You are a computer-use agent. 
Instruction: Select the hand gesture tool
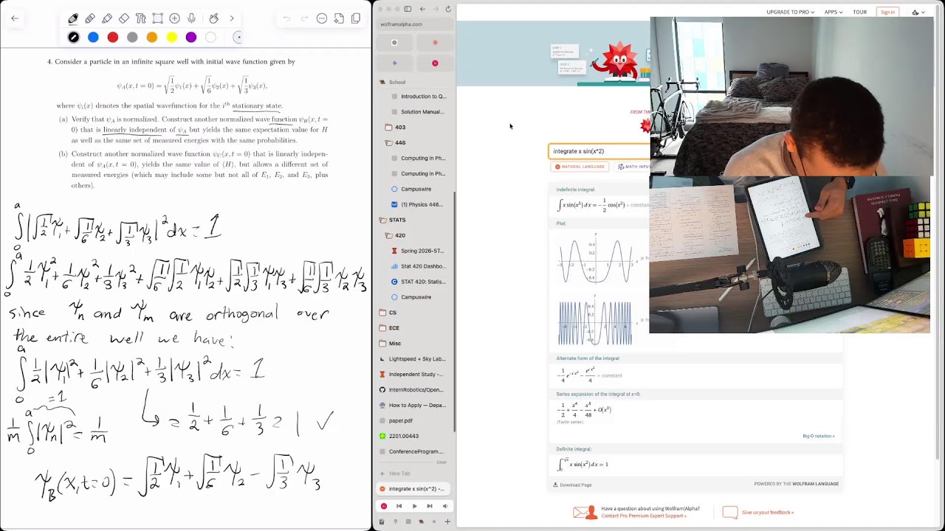coord(213,18)
